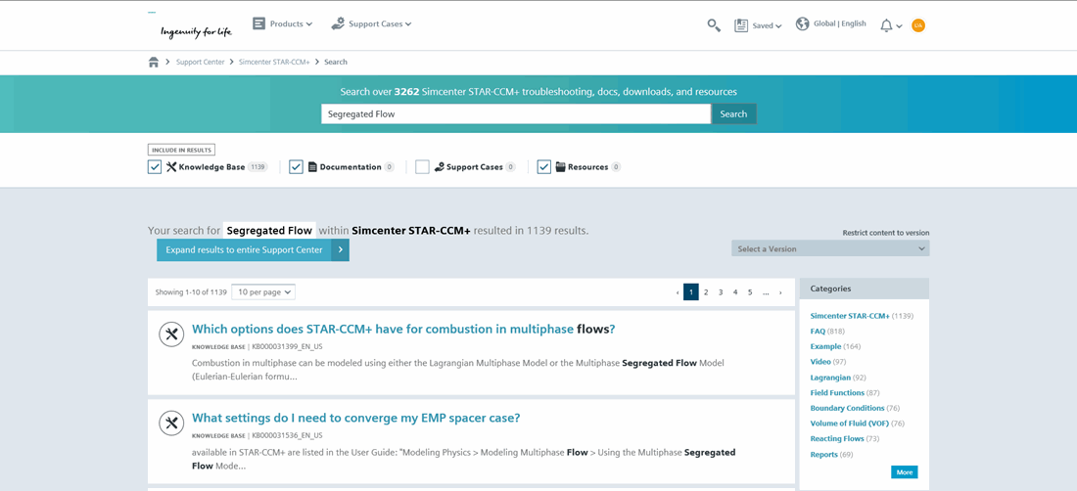Filter by Reports category
Screen dimensions: 1077x491
tap(824, 454)
